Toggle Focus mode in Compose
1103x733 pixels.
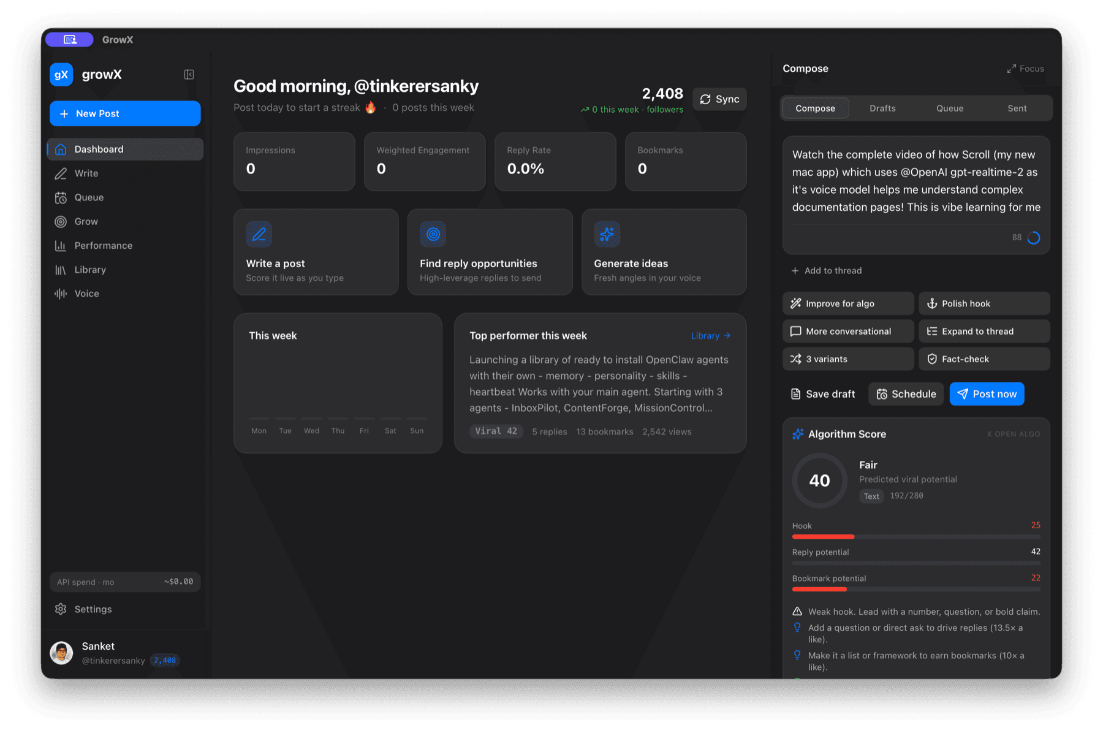click(x=1026, y=69)
